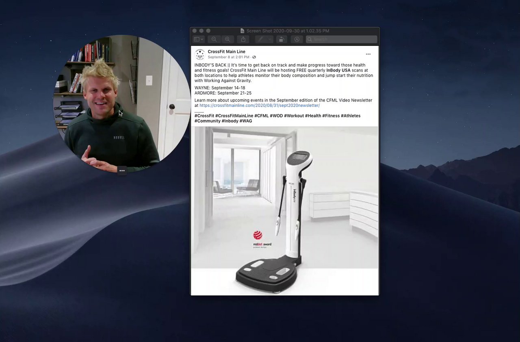Click the WAYNE: September 14-18 line
Viewport: 520px width, 342px height.
point(220,88)
